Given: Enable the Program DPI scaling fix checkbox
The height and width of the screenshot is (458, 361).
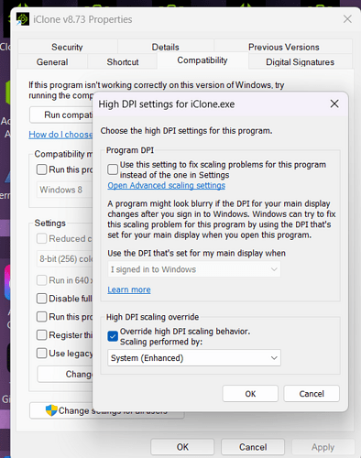Looking at the screenshot, I should tap(113, 169).
